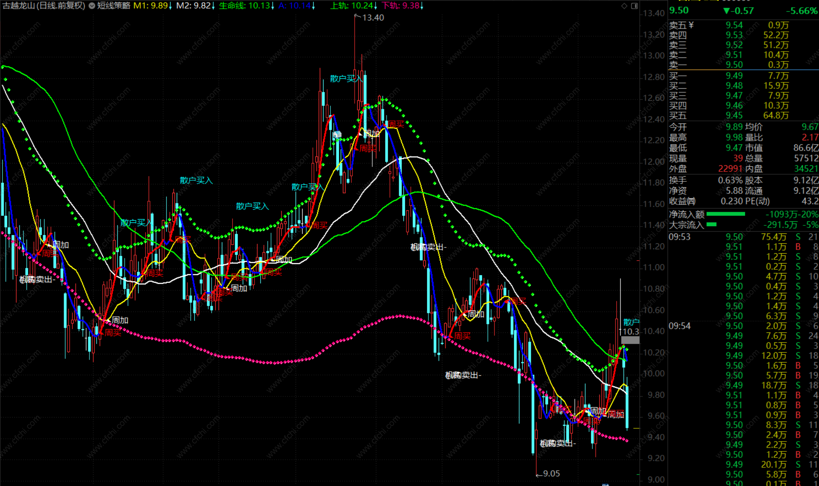Click the gray price tag on price axis

coord(630,340)
